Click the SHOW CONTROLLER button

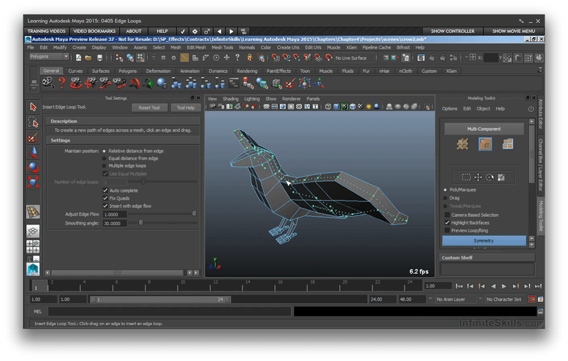453,31
